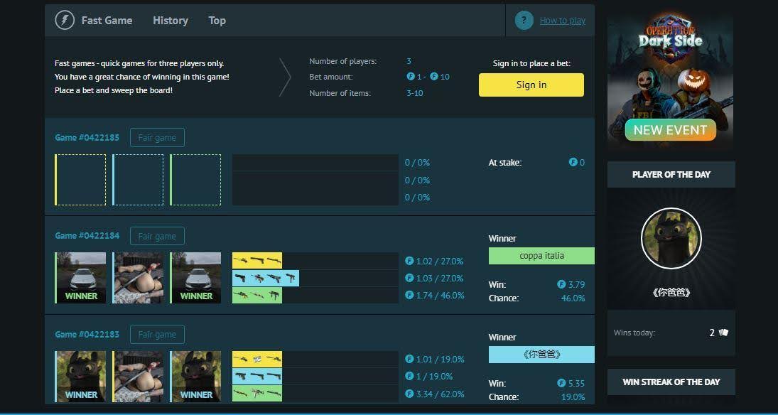Click the Player of the Day avatar
Viewport: 778px width, 415px height.
(x=671, y=239)
